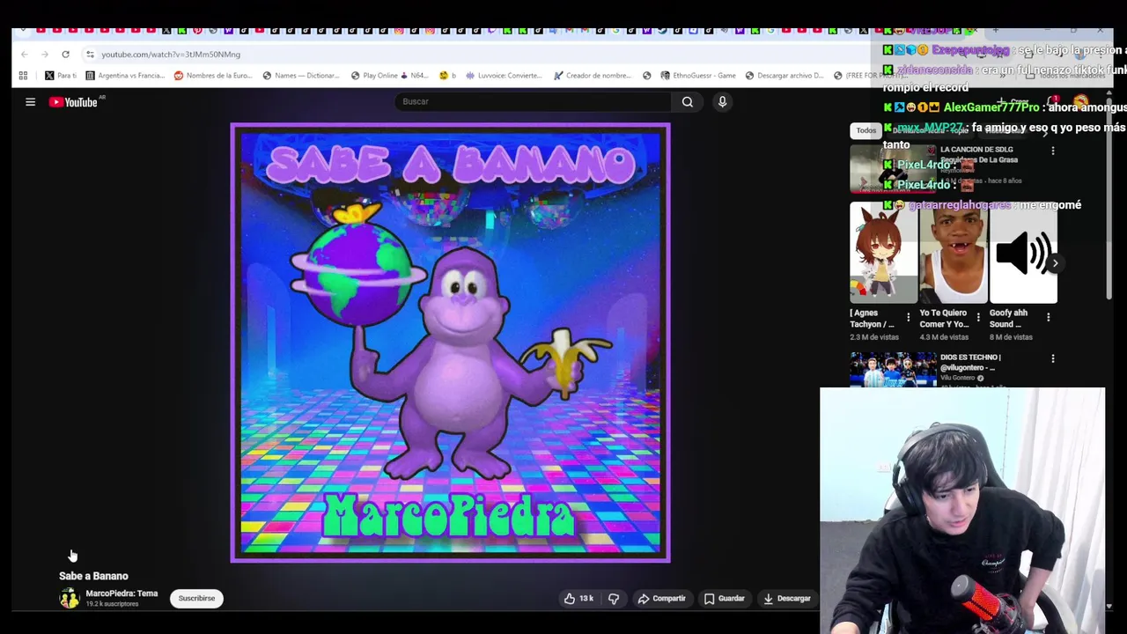The image size is (1127, 634).
Task: Focus the Buscar search field
Action: click(x=533, y=102)
